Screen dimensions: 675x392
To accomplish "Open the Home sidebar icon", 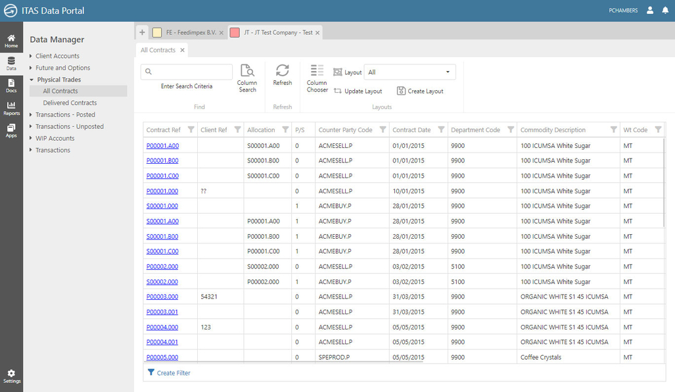I will tap(11, 41).
